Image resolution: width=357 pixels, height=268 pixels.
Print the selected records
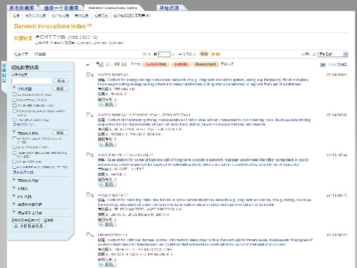click(117, 64)
